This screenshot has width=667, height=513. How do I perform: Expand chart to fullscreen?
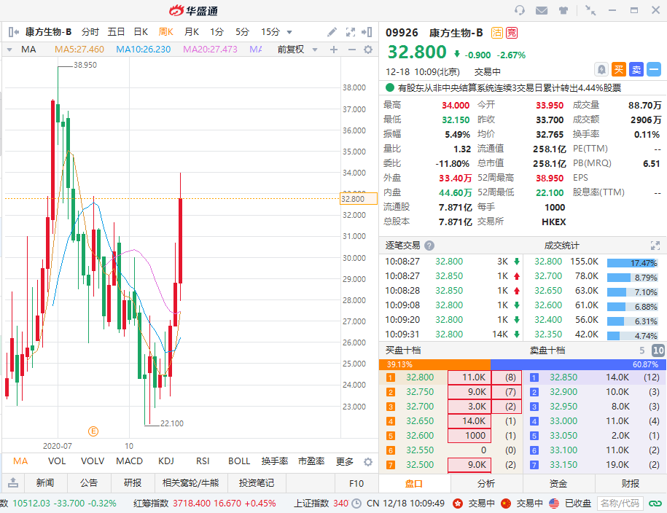tap(351, 32)
